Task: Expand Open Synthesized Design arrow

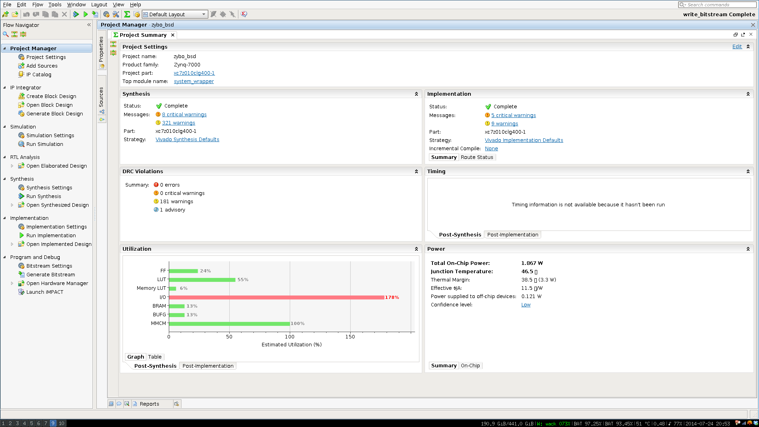Action: (x=12, y=205)
